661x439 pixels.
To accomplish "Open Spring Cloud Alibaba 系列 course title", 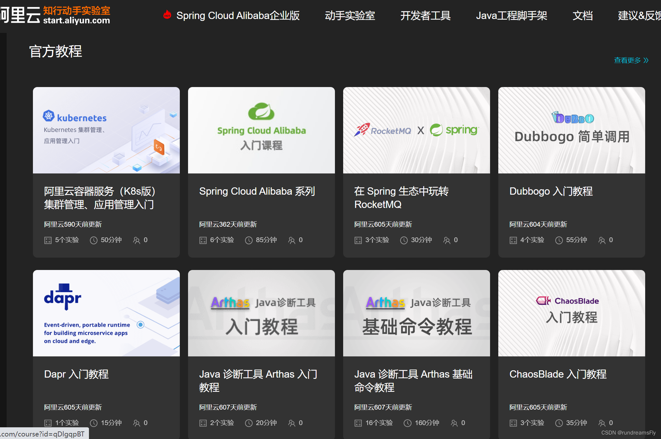I will coord(257,191).
